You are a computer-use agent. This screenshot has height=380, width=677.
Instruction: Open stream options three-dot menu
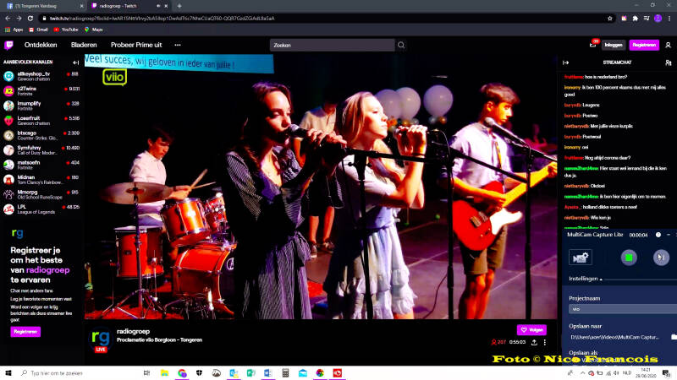point(545,342)
